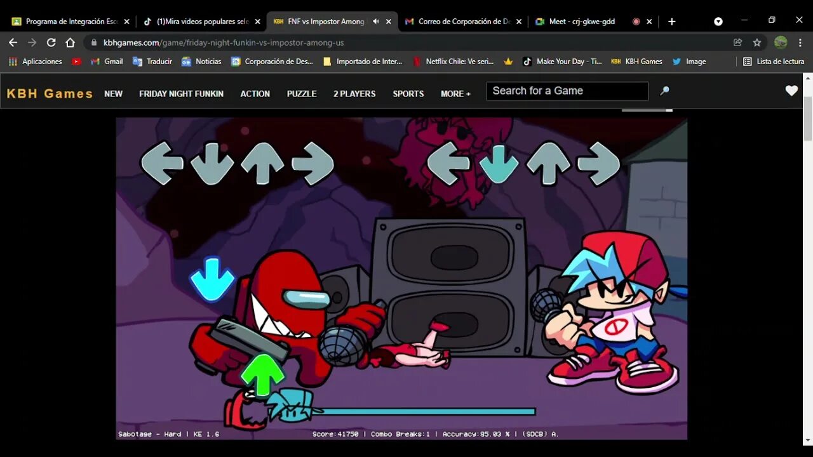Expand the MORE + menu

[x=455, y=93]
